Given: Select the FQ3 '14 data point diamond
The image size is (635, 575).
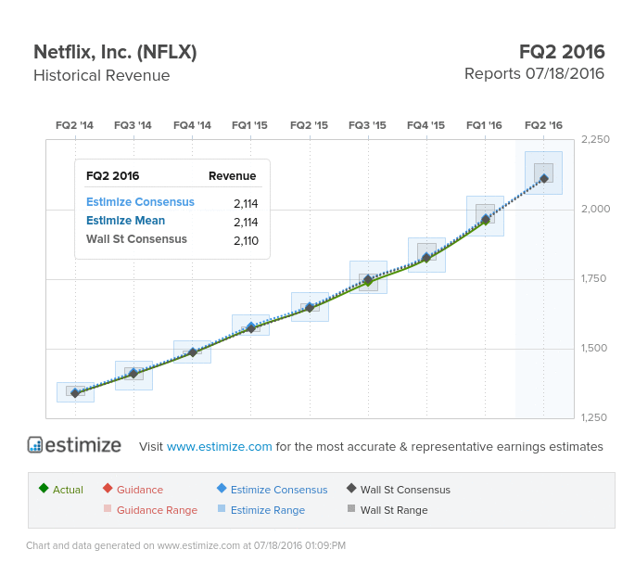Looking at the screenshot, I should pos(133,374).
